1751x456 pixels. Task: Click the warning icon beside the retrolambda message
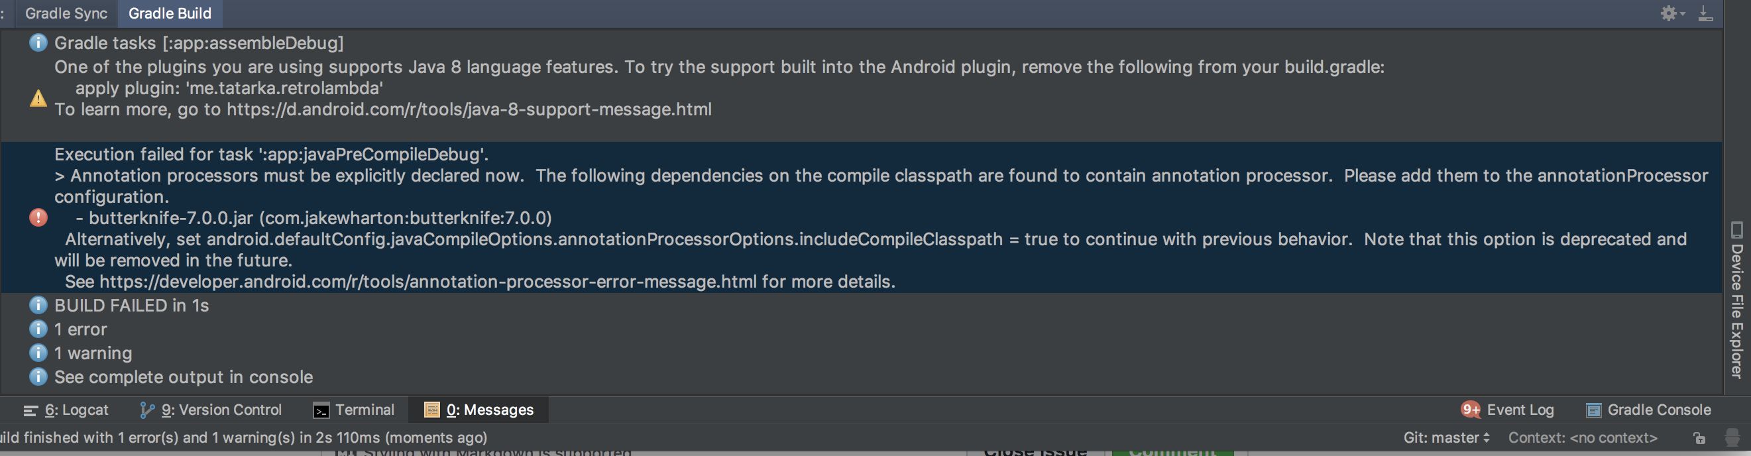38,99
